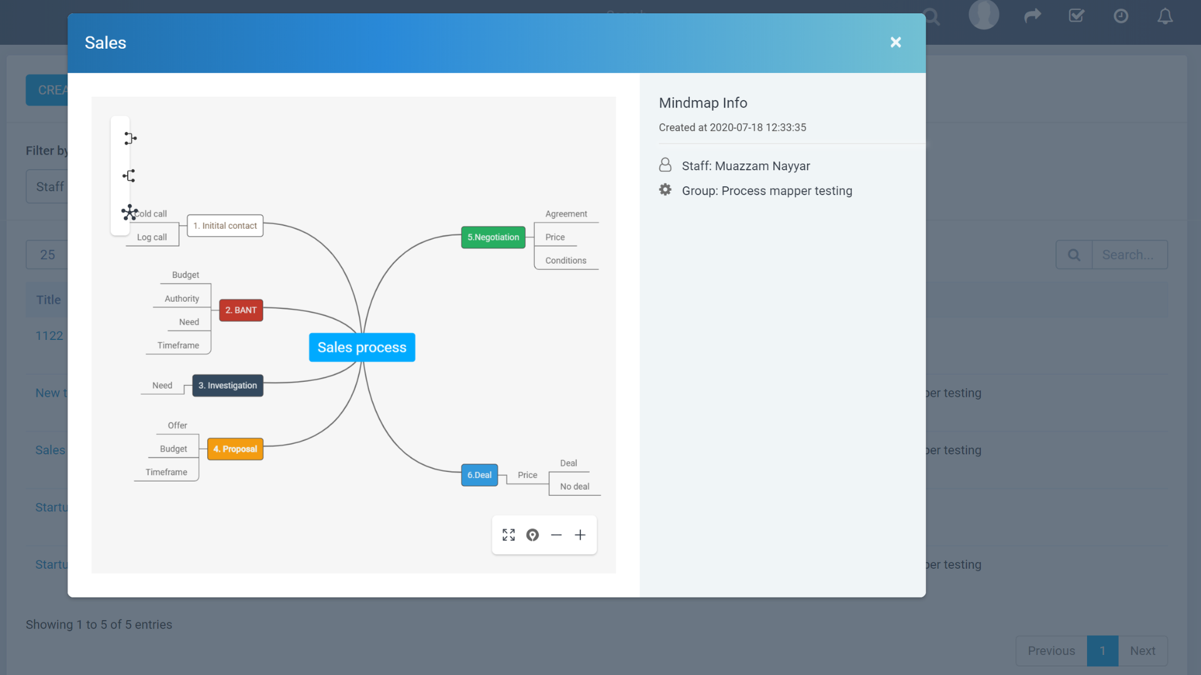Sort the table by the Title column

pyautogui.click(x=48, y=299)
